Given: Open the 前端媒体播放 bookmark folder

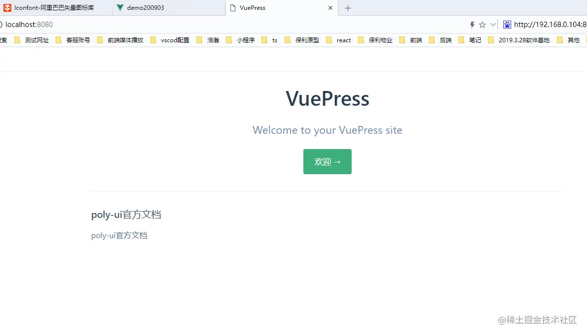Looking at the screenshot, I should pos(120,40).
